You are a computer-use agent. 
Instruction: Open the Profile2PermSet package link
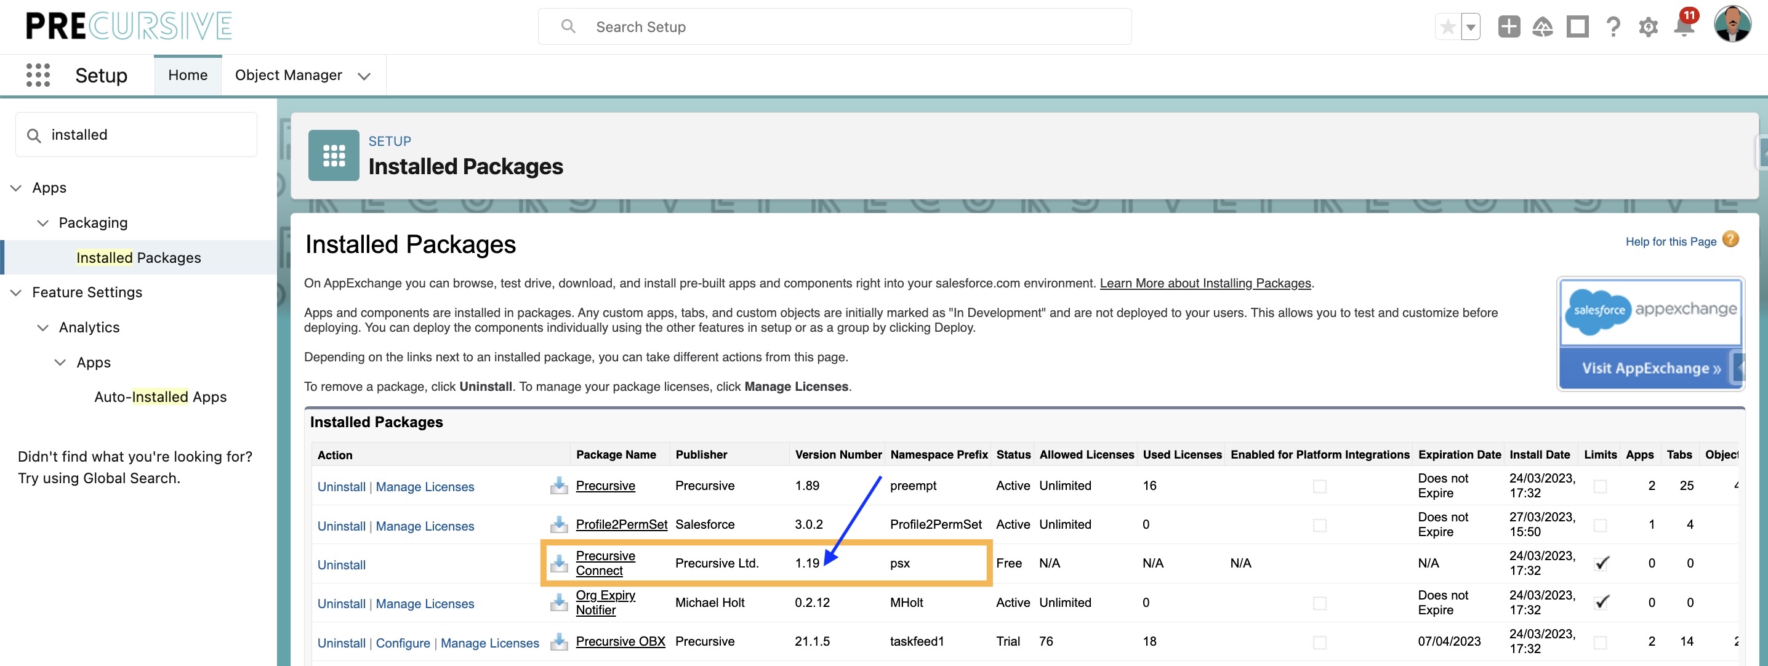pos(621,524)
